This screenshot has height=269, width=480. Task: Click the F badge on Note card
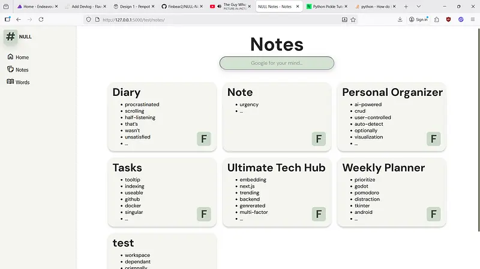pyautogui.click(x=319, y=139)
